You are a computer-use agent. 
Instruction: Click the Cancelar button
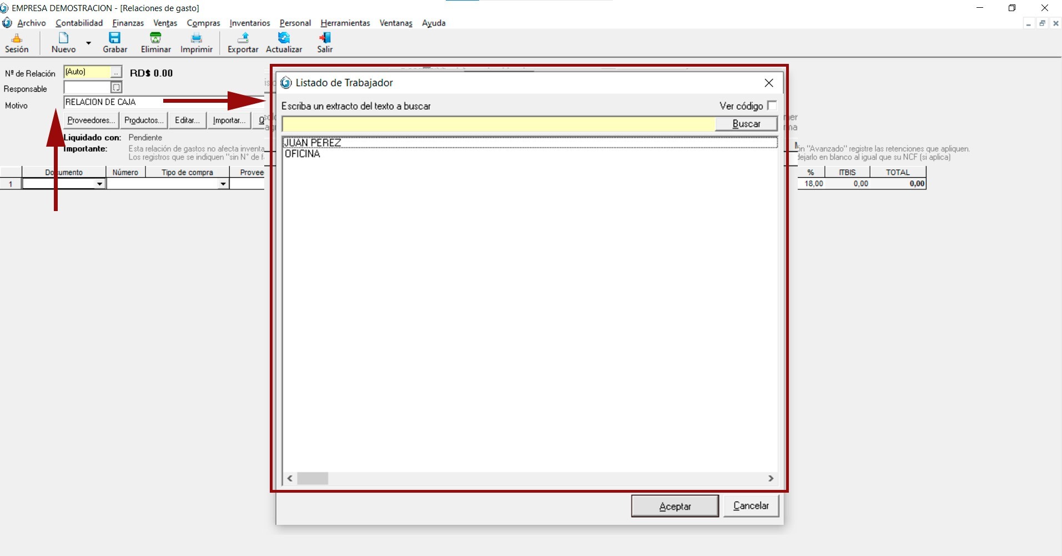(751, 505)
